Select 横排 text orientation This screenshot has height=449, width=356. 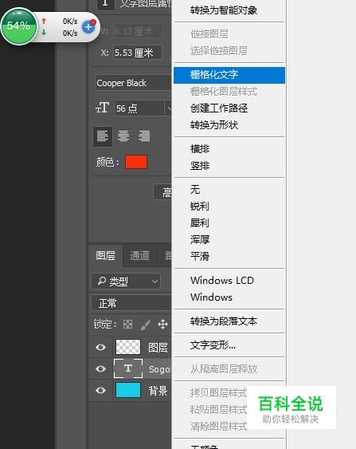tap(200, 149)
